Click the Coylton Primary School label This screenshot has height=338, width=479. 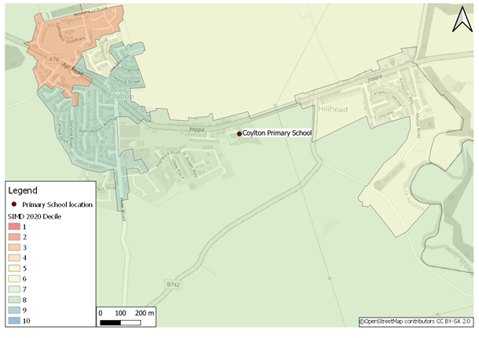tap(276, 134)
